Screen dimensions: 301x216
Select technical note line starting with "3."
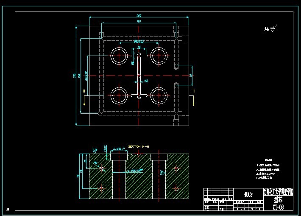pos(266,174)
